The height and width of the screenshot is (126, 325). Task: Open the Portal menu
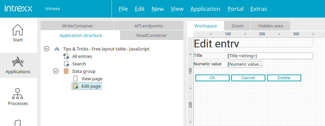pyautogui.click(x=235, y=9)
